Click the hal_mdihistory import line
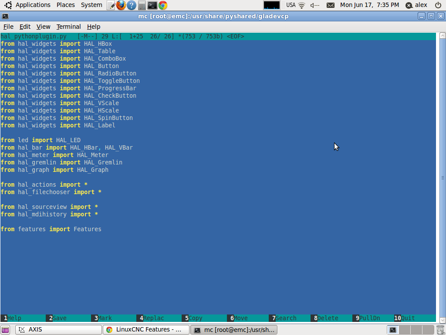The height and width of the screenshot is (335, 446). tap(49, 214)
